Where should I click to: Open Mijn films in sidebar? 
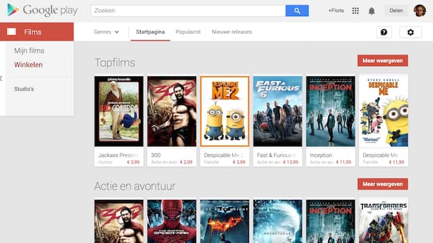[29, 51]
